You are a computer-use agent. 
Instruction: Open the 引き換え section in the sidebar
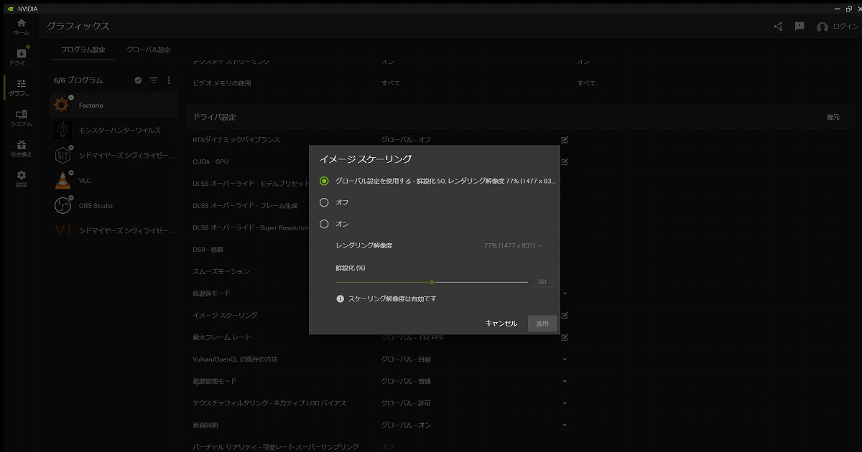20,147
